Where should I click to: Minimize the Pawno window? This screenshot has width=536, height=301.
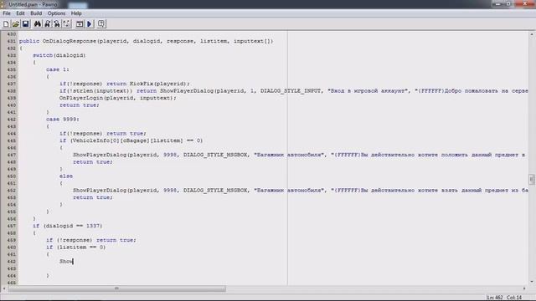point(497,3)
